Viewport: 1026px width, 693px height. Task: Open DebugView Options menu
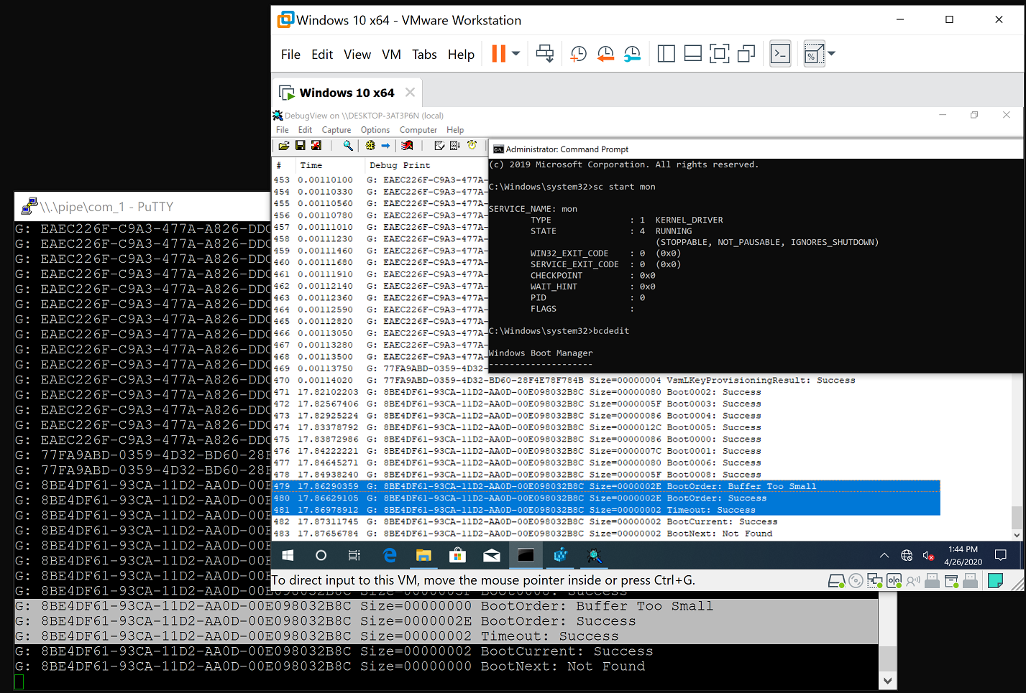tap(375, 130)
